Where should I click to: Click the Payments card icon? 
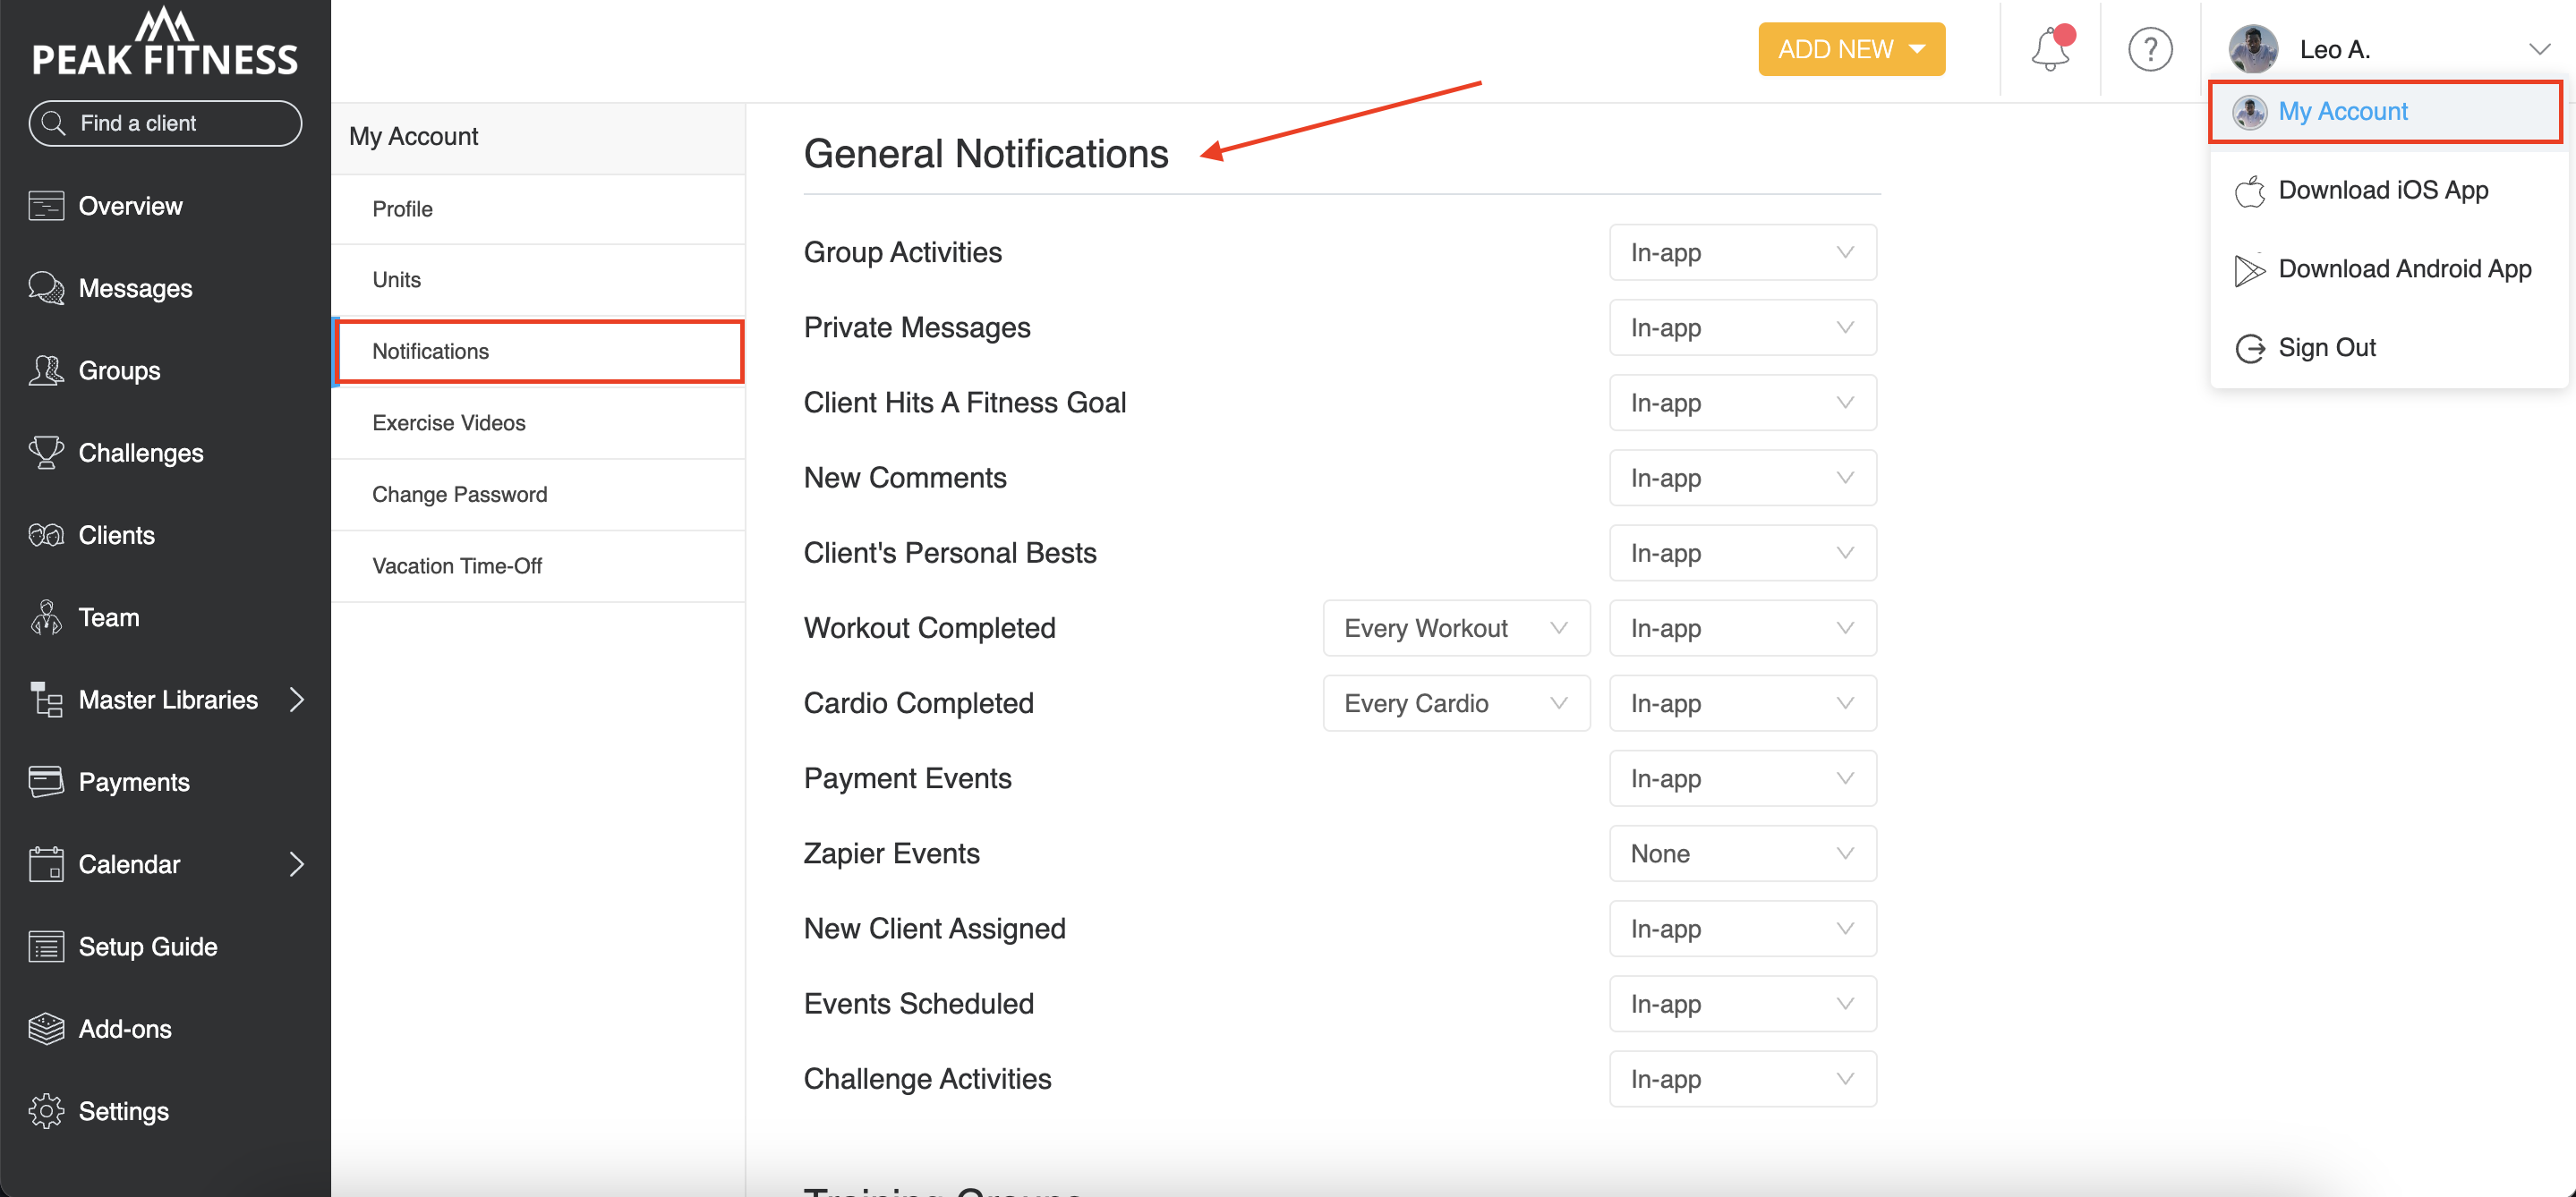pyautogui.click(x=46, y=781)
